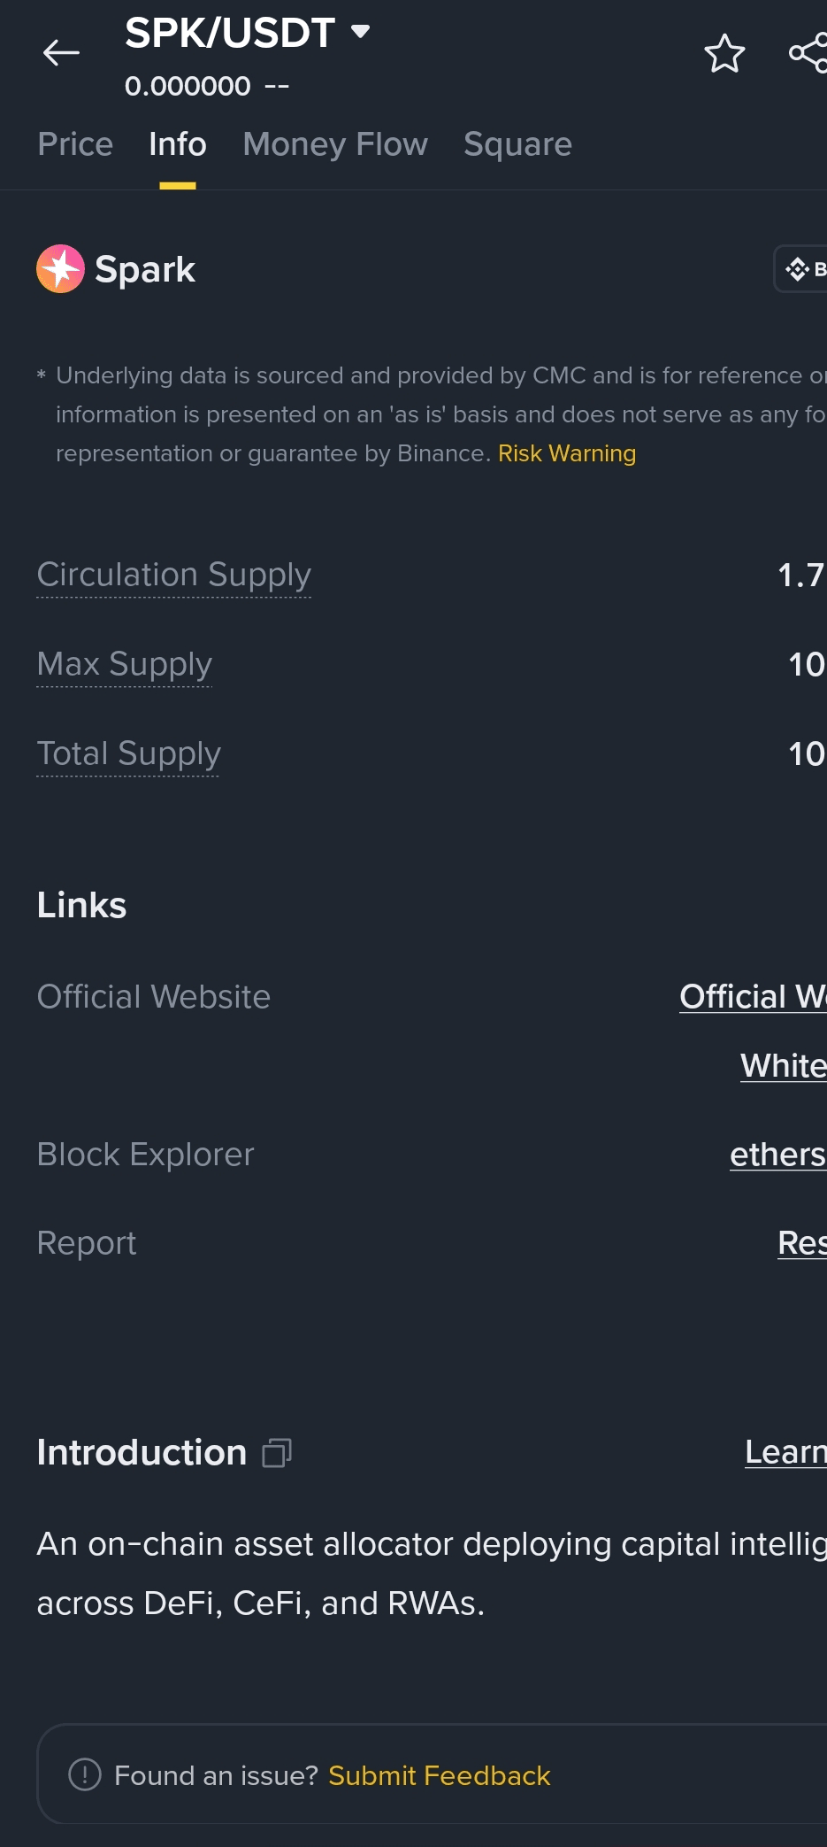Open the SPK/USDT pair dropdown arrow
Image resolution: width=827 pixels, height=1847 pixels.
tap(360, 32)
